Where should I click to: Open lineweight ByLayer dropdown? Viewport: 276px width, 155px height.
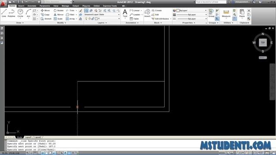pos(191,15)
